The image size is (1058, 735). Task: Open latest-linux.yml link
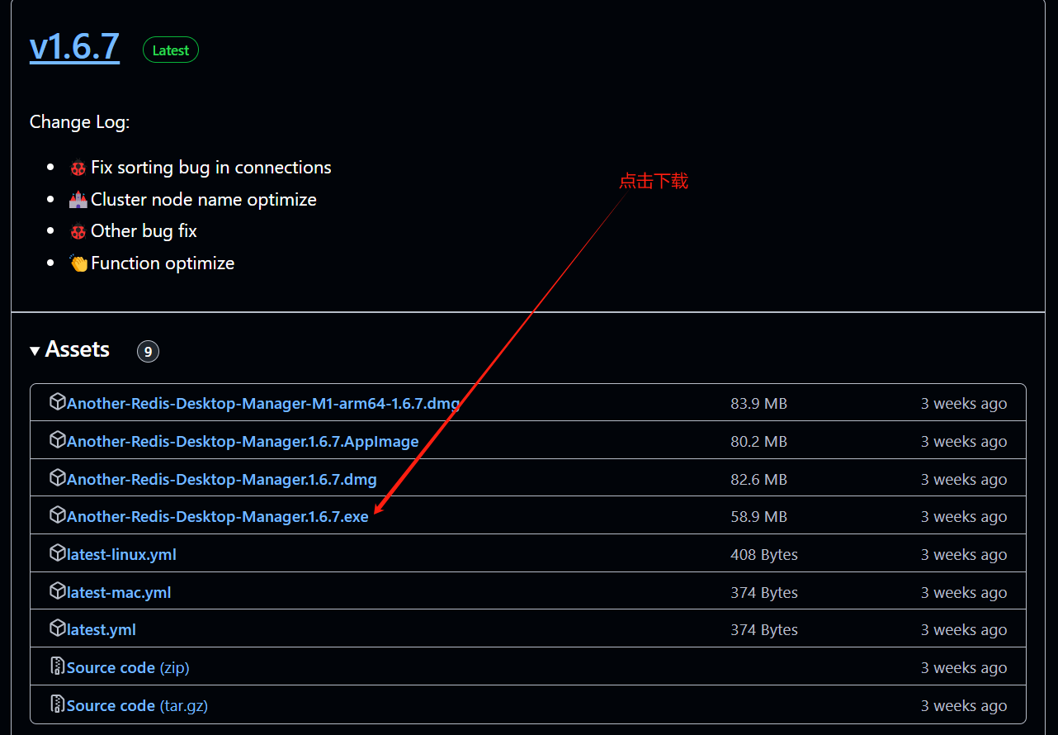pyautogui.click(x=121, y=555)
